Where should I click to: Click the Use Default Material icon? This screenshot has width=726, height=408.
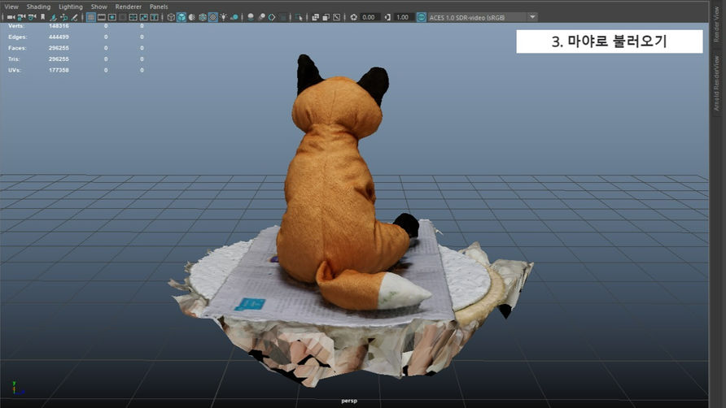point(192,17)
